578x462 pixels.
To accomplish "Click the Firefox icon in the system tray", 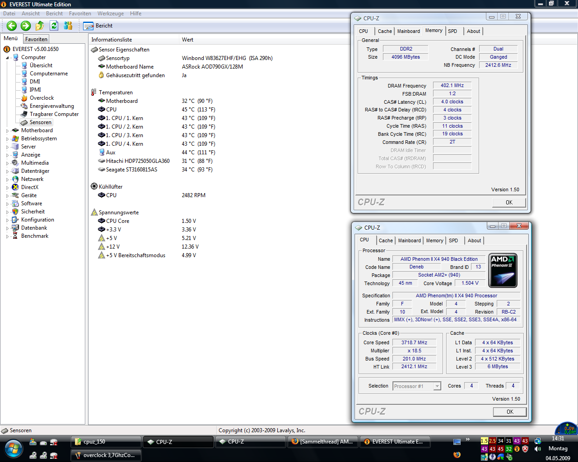I will (x=457, y=454).
